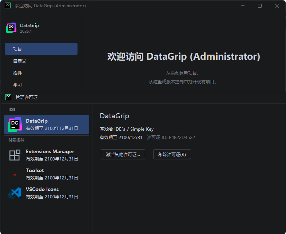This screenshot has height=234, width=286.
Task: Select the Toolset license entry name
Action: [x=35, y=170]
